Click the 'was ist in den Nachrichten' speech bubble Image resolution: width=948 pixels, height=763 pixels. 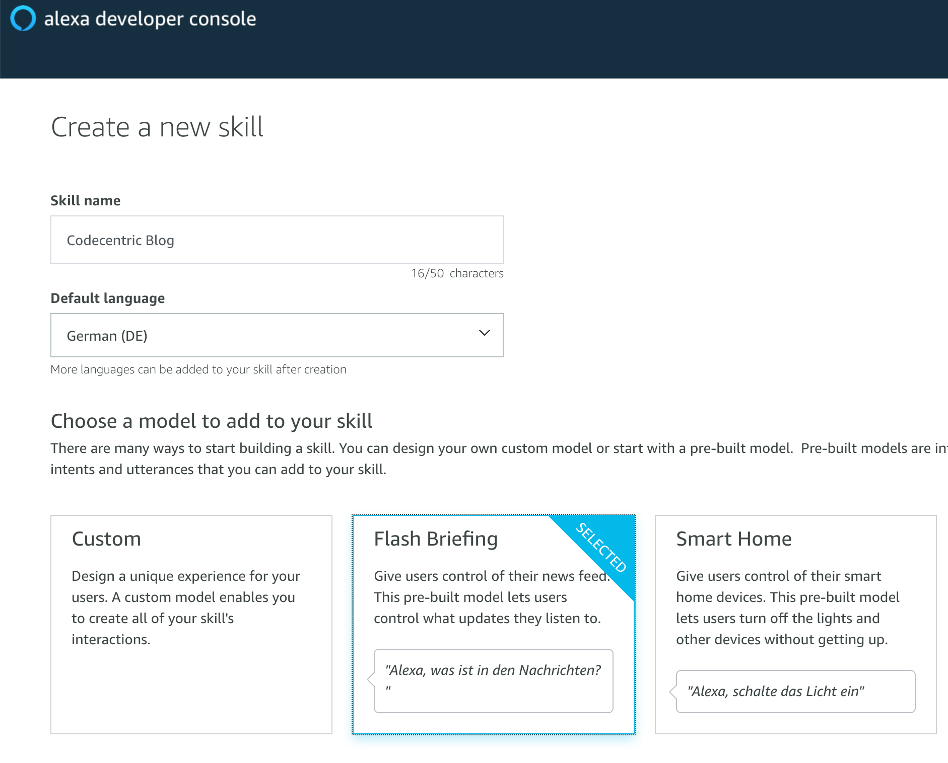coord(493,680)
